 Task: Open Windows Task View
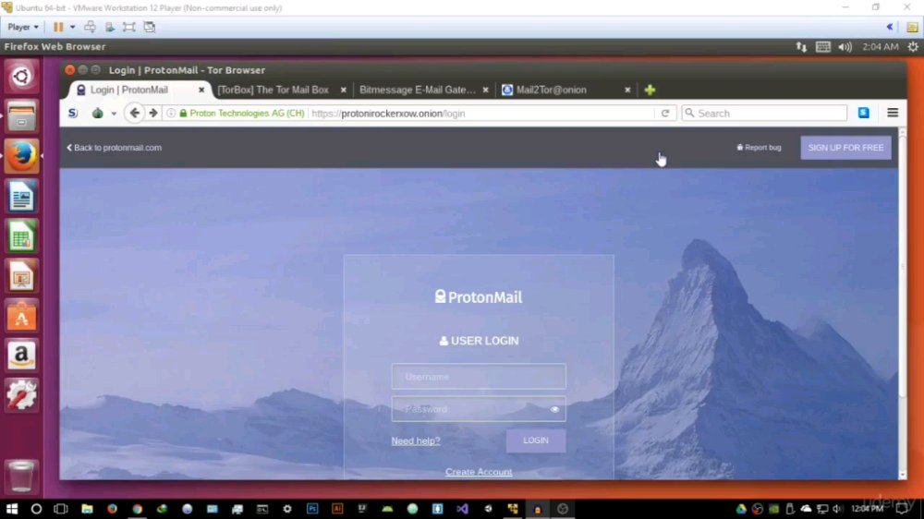pyautogui.click(x=61, y=509)
